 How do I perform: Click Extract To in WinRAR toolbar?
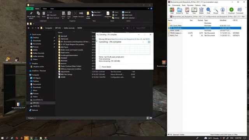coord(179,10)
